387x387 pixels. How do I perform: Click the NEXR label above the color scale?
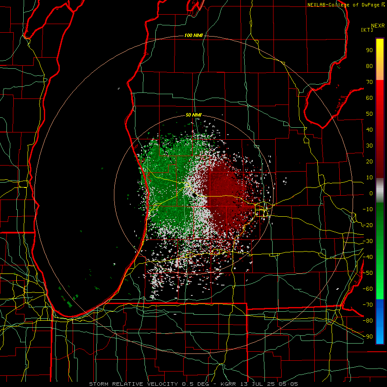point(378,26)
